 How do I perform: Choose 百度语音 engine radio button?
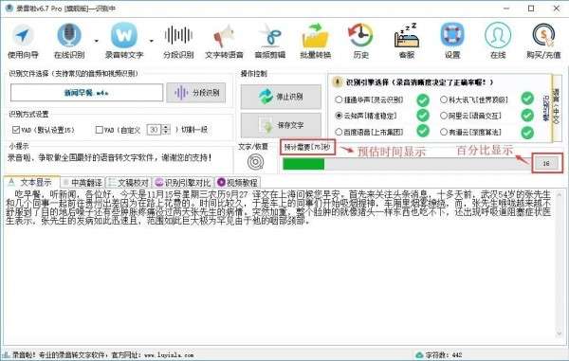(x=339, y=132)
